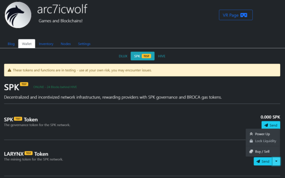The image size is (285, 178).
Task: Click the SPK Token heading
Action: click(21, 119)
